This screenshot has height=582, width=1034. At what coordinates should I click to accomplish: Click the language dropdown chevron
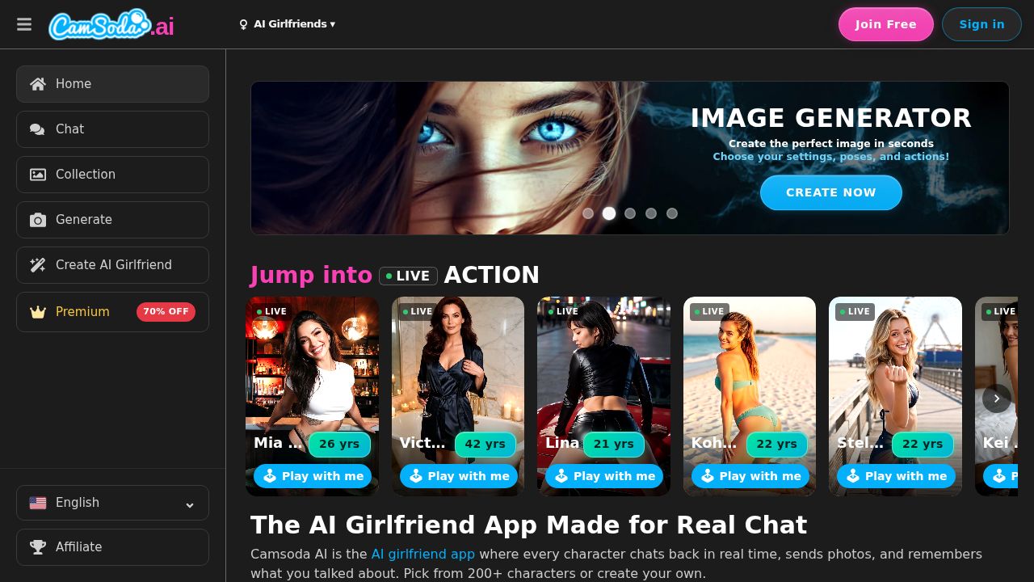(x=190, y=504)
